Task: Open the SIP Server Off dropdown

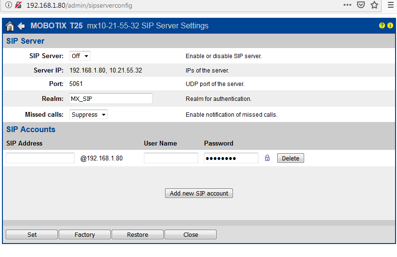Action: pos(80,56)
